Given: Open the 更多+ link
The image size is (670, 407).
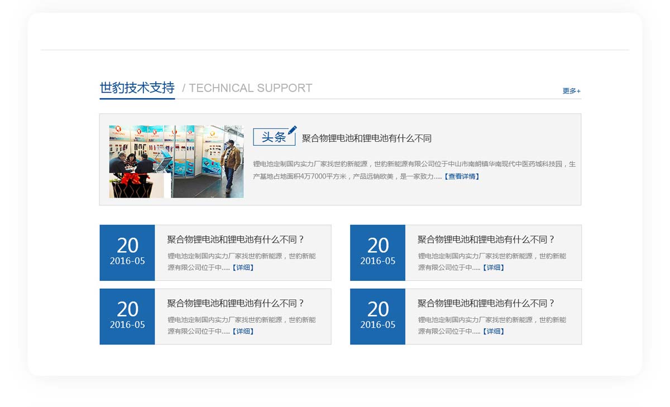Looking at the screenshot, I should click(x=571, y=91).
